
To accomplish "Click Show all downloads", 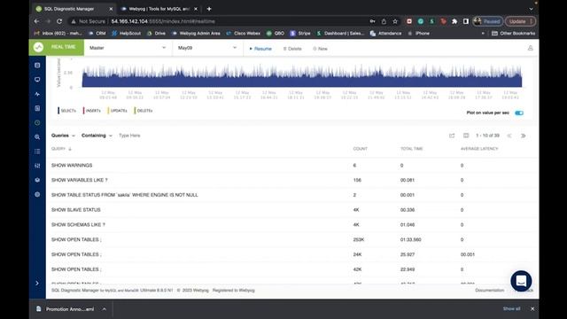I will tap(511, 309).
